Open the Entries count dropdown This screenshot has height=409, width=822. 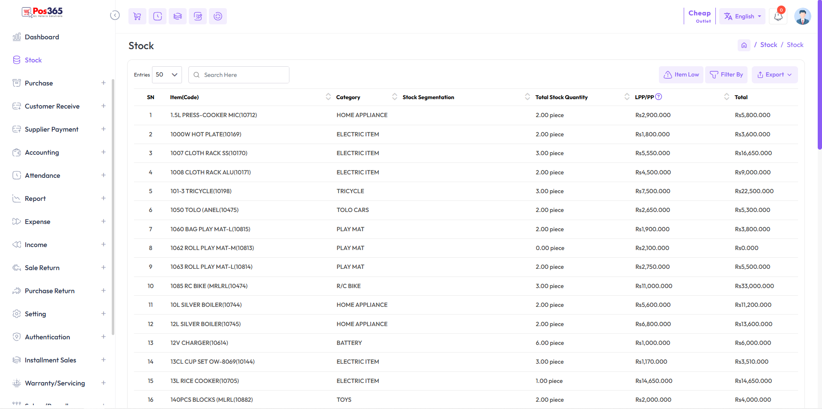167,75
